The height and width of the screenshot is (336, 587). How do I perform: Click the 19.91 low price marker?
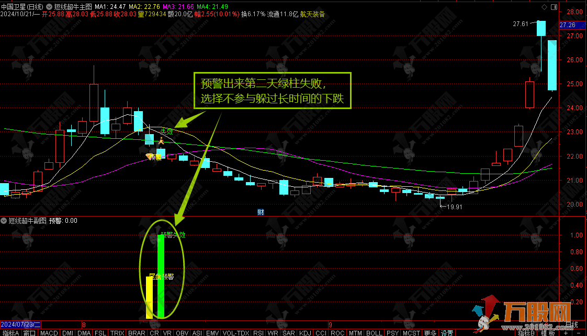tap(454, 207)
